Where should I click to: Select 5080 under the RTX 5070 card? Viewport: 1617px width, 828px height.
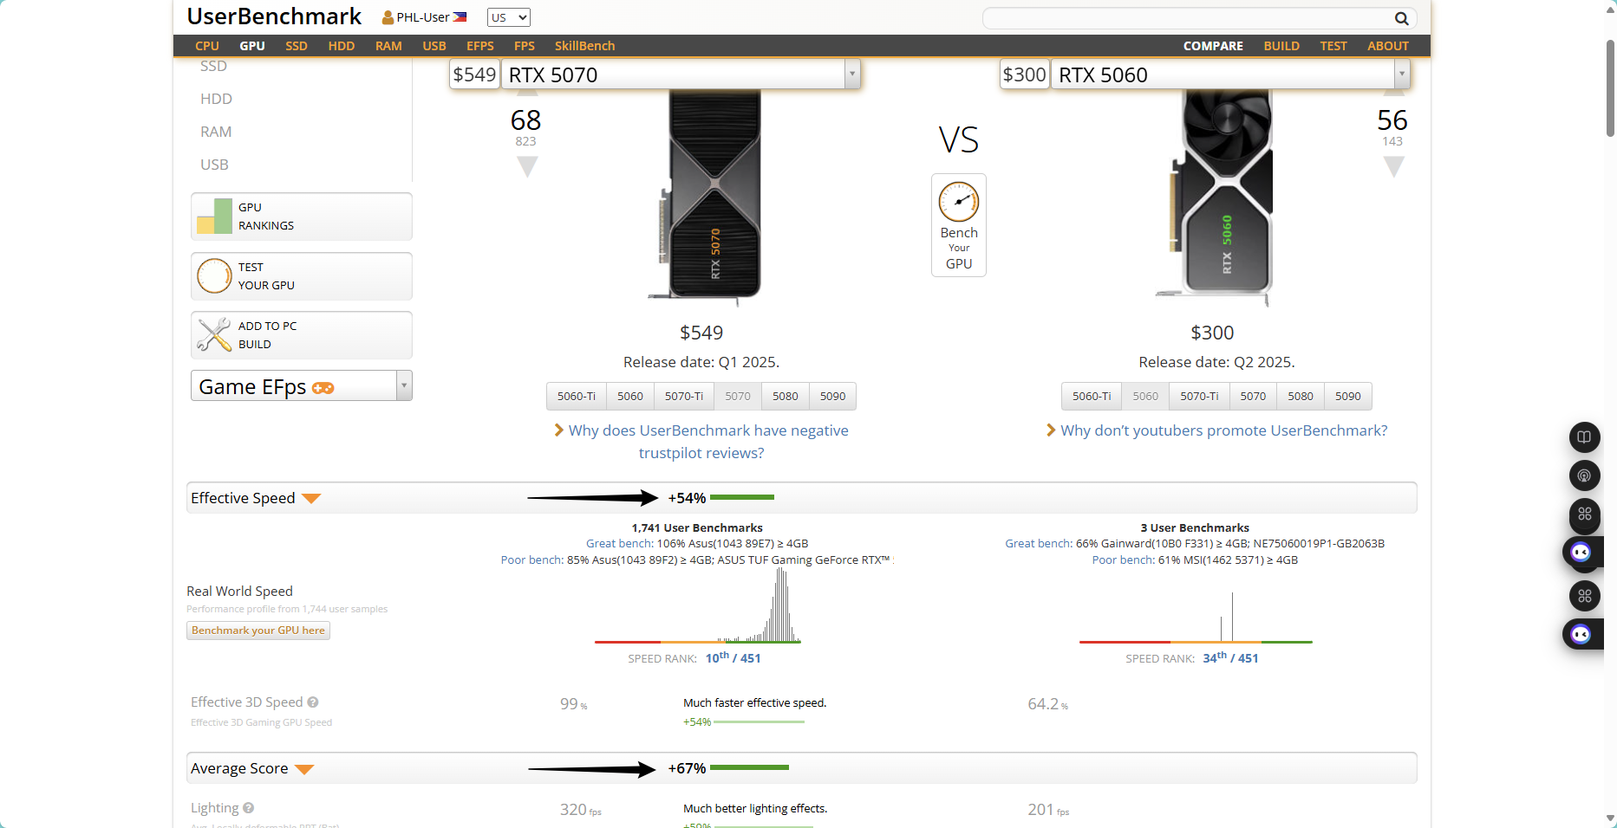click(786, 396)
